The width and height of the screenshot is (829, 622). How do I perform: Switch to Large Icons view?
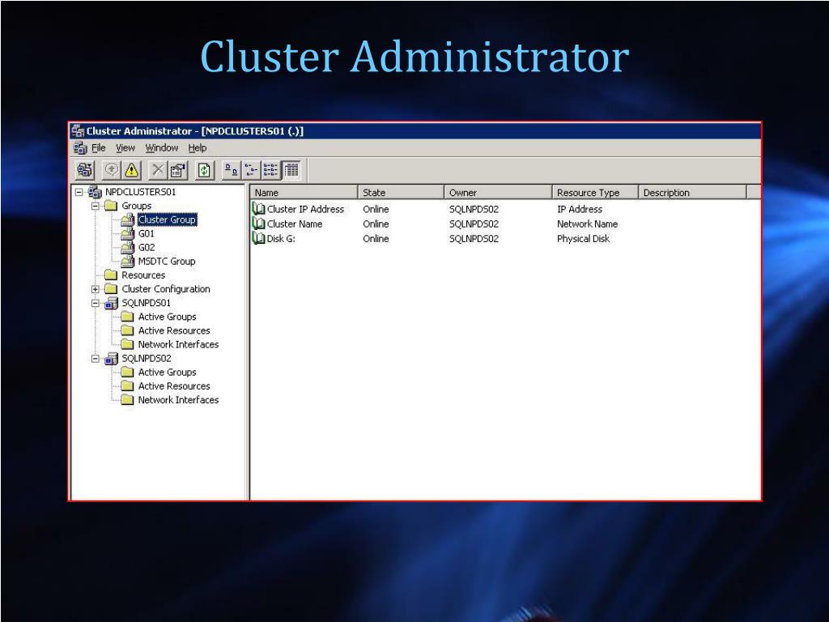[231, 170]
